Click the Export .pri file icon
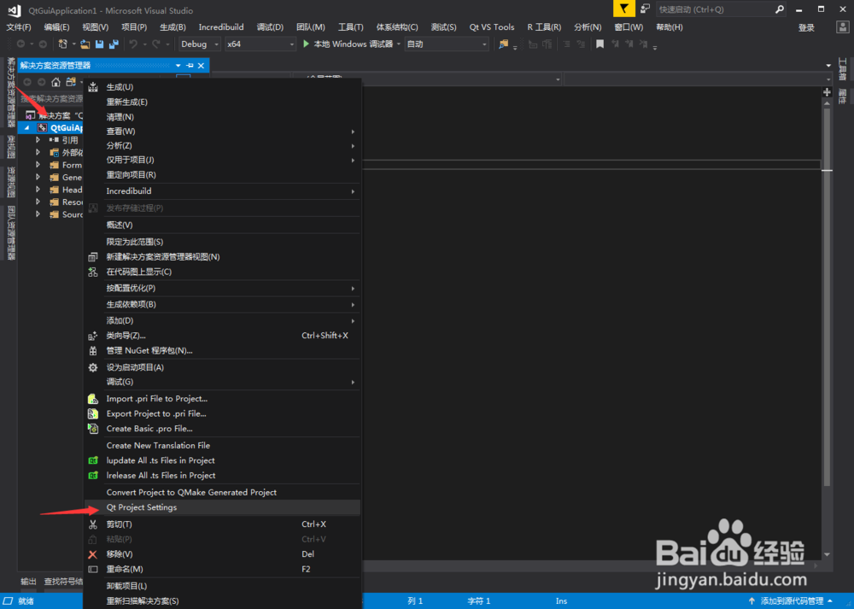Image resolution: width=854 pixels, height=609 pixels. pyautogui.click(x=93, y=413)
